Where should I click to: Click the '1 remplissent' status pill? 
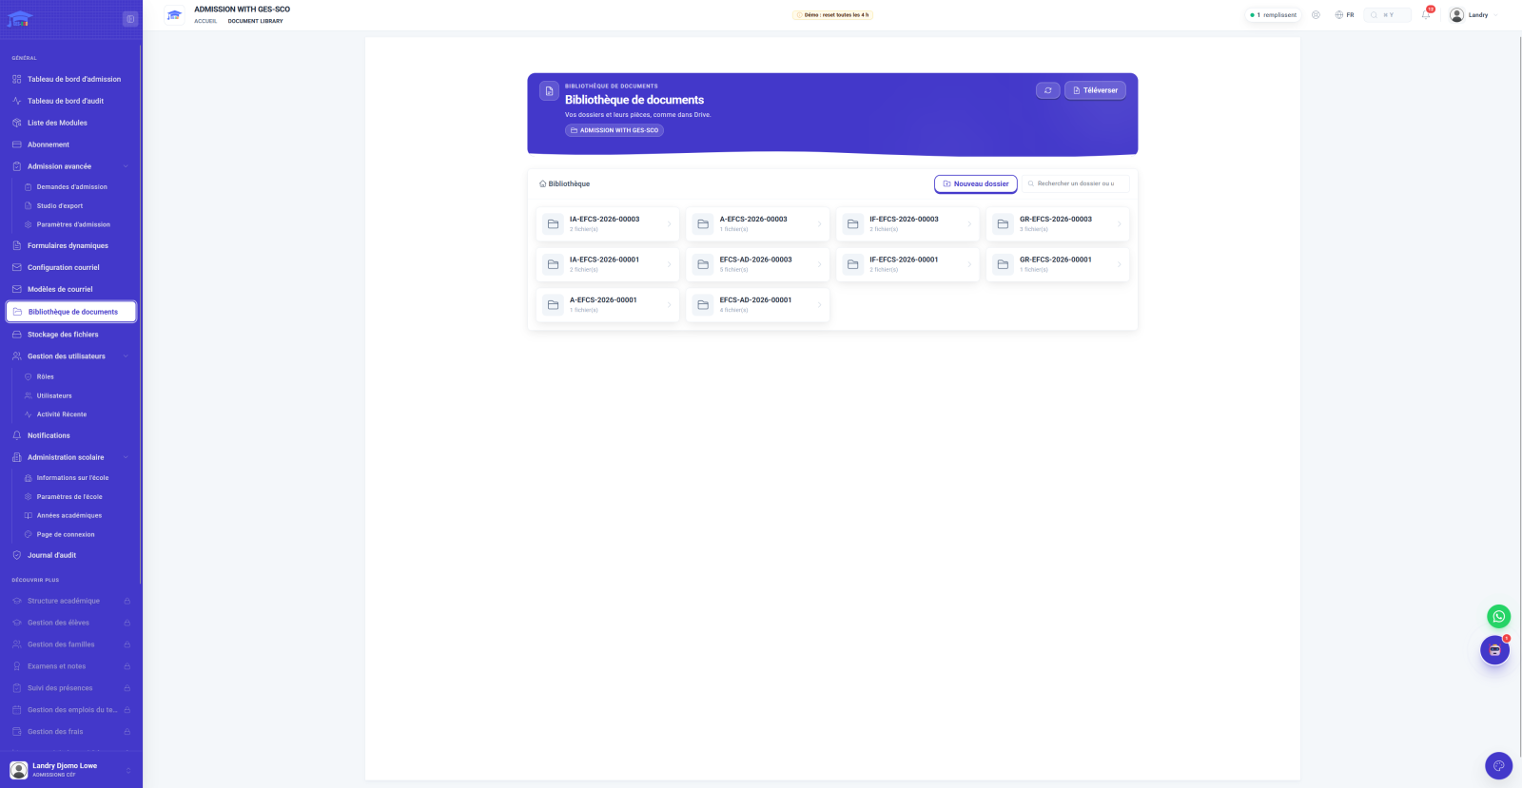coord(1273,15)
